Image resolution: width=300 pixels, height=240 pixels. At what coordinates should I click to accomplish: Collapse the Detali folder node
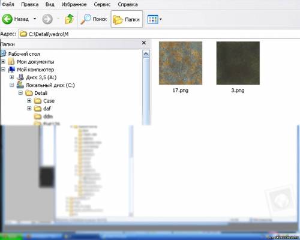(x=20, y=93)
